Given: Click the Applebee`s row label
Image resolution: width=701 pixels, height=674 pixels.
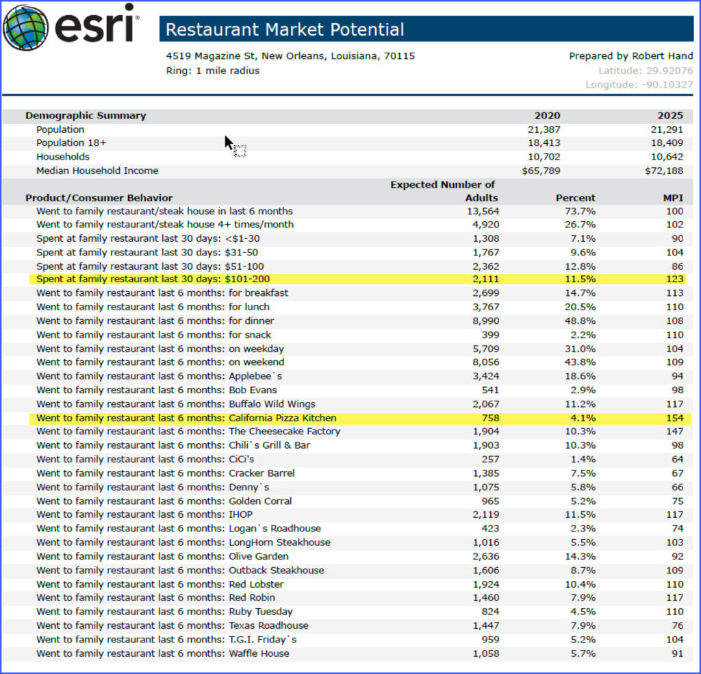Looking at the screenshot, I should point(159,375).
